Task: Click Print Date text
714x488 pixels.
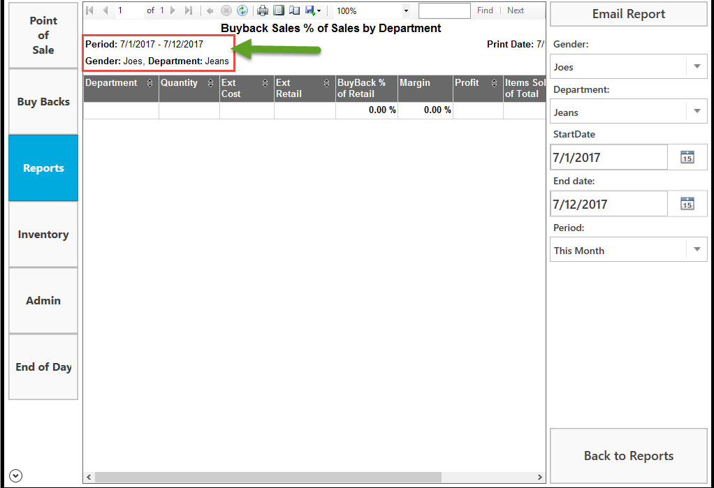Action: pyautogui.click(x=516, y=44)
